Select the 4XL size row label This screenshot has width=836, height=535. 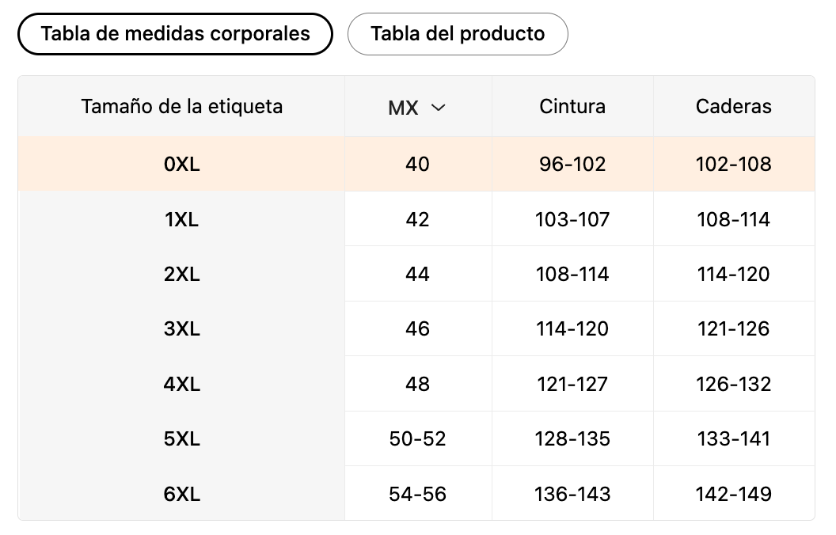pyautogui.click(x=181, y=384)
